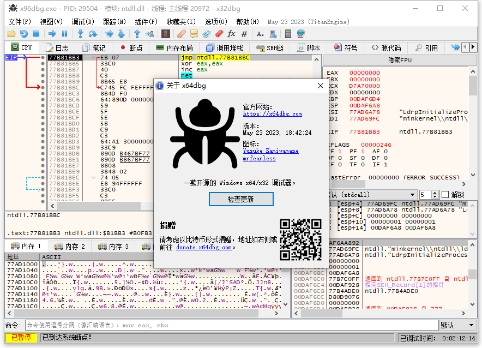Click the 隐藏FPU button
The image size is (482, 348).
400,60
